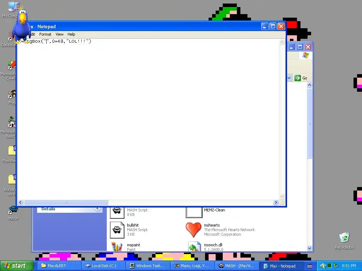
Task: Open Notepad's partially hidden Edit menu
Action: coord(33,34)
